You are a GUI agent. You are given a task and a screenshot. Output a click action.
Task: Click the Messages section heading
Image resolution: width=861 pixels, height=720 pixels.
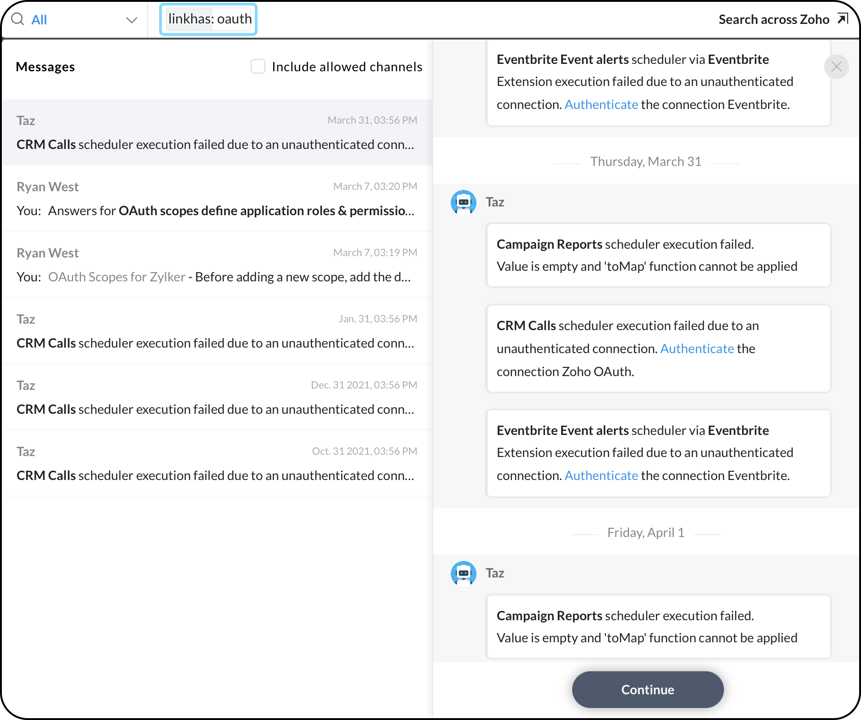pyautogui.click(x=45, y=67)
